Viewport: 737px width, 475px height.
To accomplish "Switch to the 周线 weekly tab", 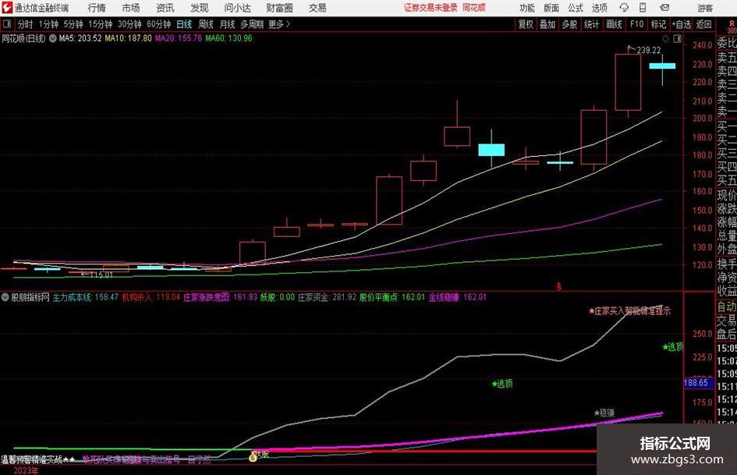I will (205, 24).
